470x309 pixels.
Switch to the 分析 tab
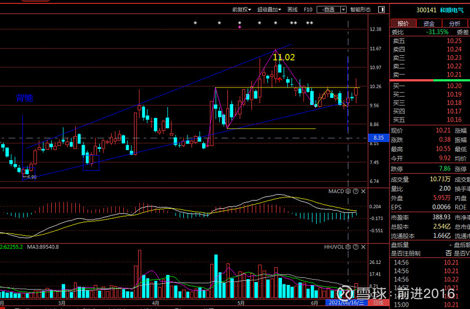tap(455, 23)
